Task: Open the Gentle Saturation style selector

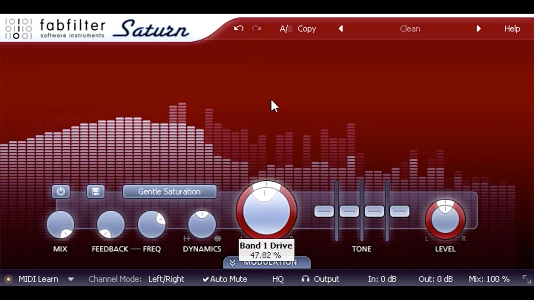Action: [170, 192]
